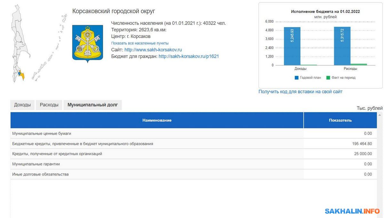384x218 pixels.
Task: Select the Муниципальный долг tab
Action: pyautogui.click(x=92, y=105)
